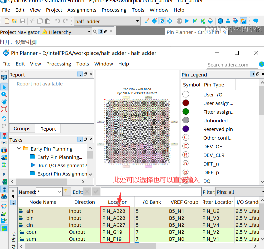This screenshot has height=249, width=264.
Task: Open the half_adder project dropdown
Action: 138,21
